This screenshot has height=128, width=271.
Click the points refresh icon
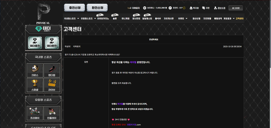pyautogui.click(x=184, y=8)
